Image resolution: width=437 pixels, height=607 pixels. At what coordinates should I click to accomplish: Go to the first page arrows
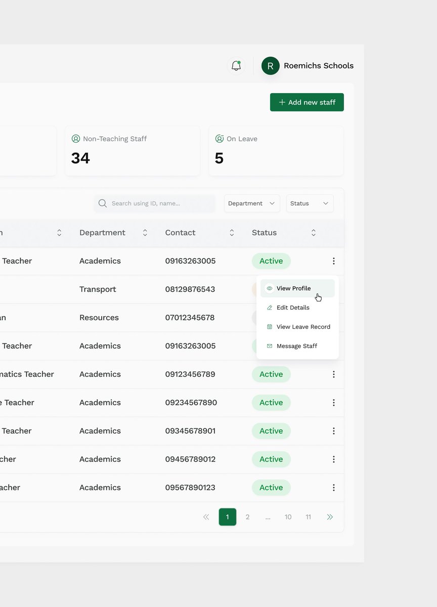206,517
